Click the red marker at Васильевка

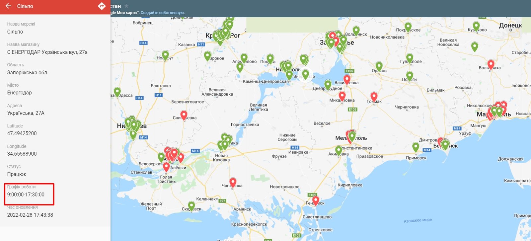(x=347, y=79)
